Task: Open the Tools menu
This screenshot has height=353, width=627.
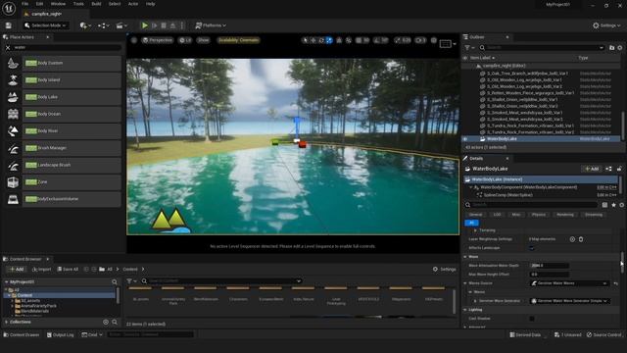Action: pyautogui.click(x=78, y=4)
